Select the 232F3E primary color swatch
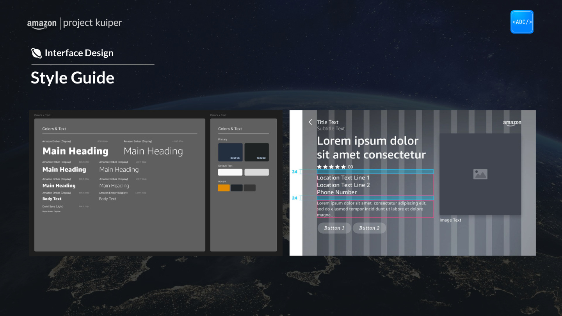 tap(230, 152)
